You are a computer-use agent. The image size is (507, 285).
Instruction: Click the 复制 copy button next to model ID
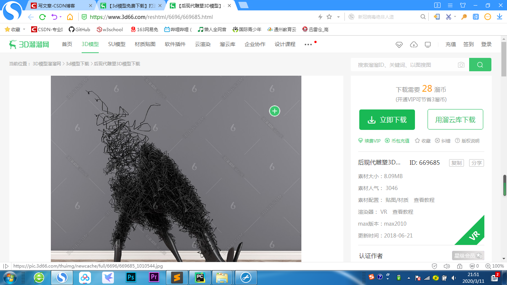point(456,163)
